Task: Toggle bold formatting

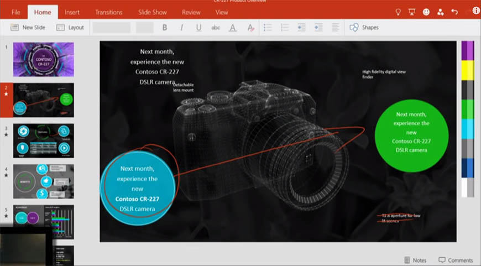Action: [x=165, y=27]
